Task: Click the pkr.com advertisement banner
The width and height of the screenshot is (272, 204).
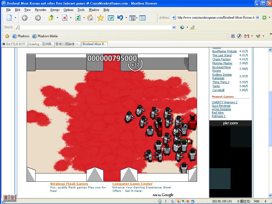Action: click(x=230, y=159)
